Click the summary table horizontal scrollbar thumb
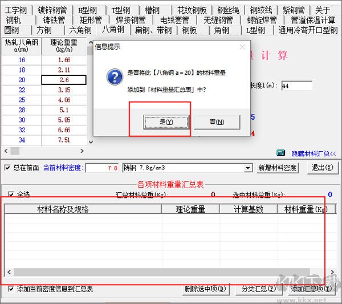 pos(162,272)
